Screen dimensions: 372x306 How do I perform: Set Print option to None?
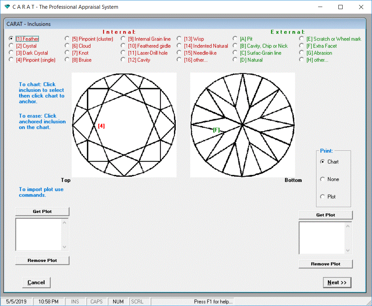323,179
